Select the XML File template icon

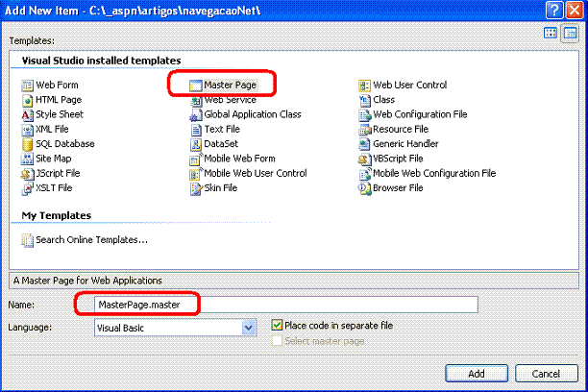(27, 130)
